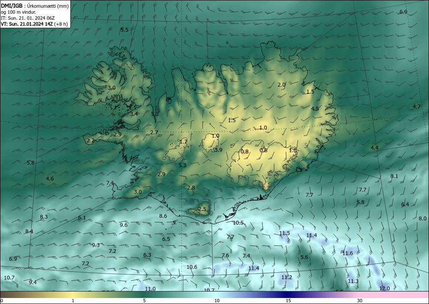Click the 8.4 map value
The image size is (429, 304).
coord(29,231)
